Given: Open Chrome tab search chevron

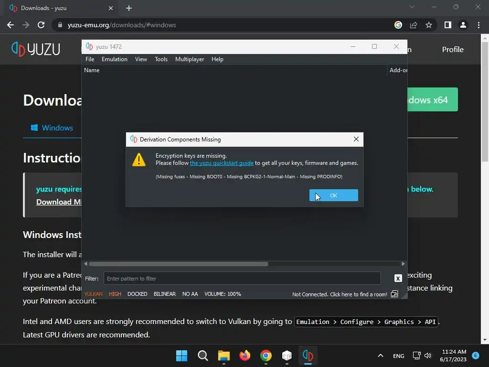Looking at the screenshot, I should point(412,7).
